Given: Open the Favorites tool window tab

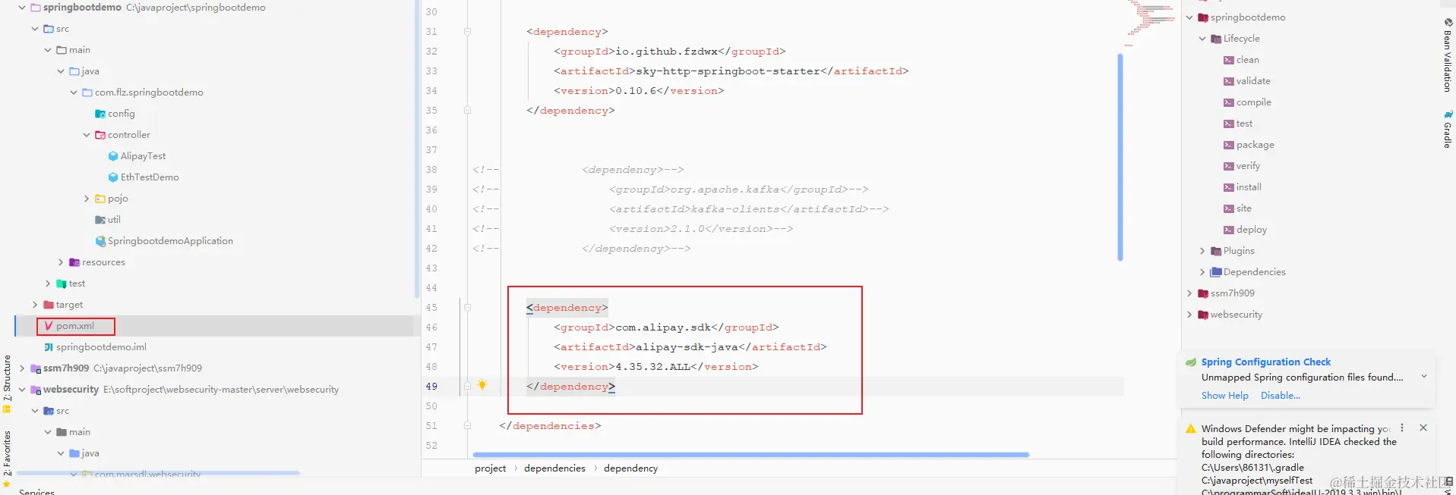Looking at the screenshot, I should pos(7,459).
